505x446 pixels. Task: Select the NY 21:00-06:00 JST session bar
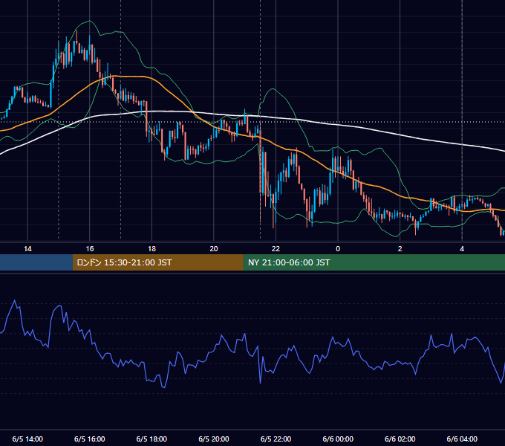click(x=374, y=262)
